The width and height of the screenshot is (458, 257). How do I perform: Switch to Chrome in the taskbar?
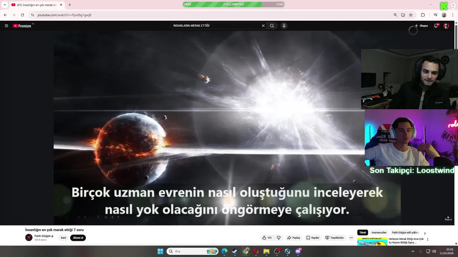click(x=245, y=251)
